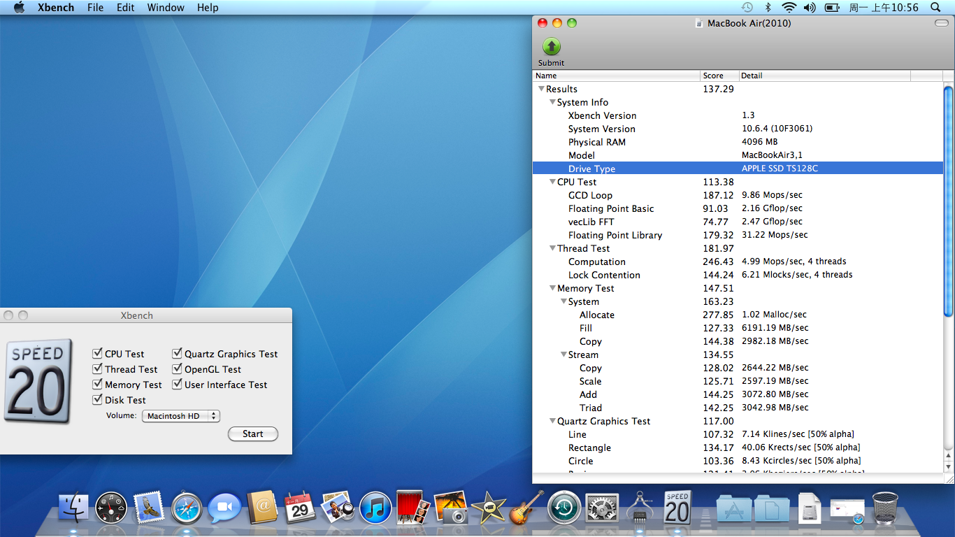Collapse the Memory Test section
The height and width of the screenshot is (537, 955).
552,288
